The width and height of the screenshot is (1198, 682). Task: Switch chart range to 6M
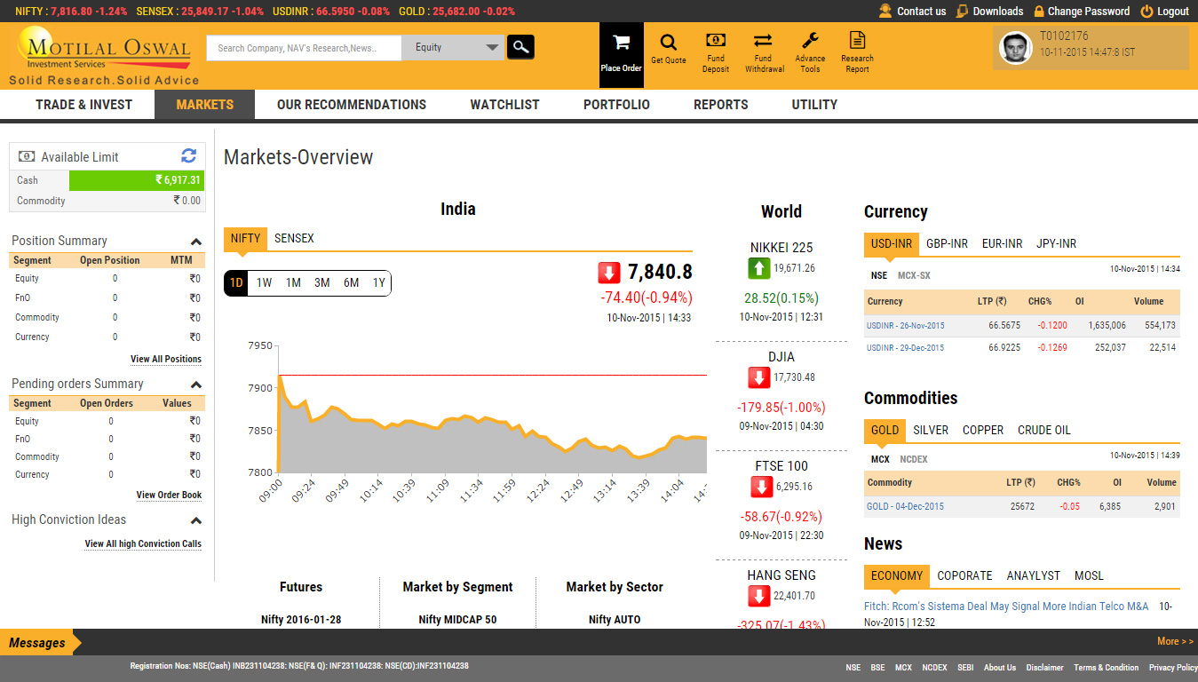351,283
